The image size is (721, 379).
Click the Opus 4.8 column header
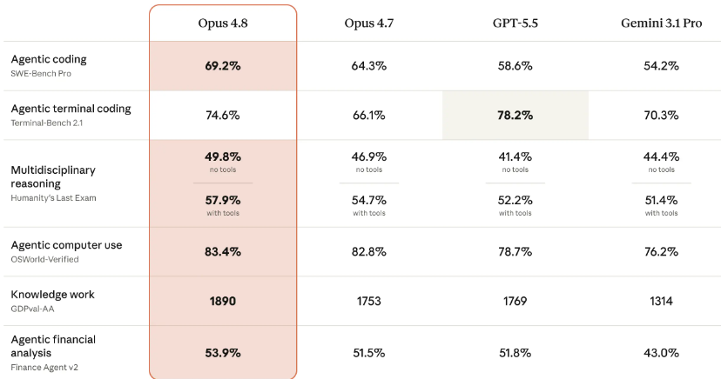[223, 23]
